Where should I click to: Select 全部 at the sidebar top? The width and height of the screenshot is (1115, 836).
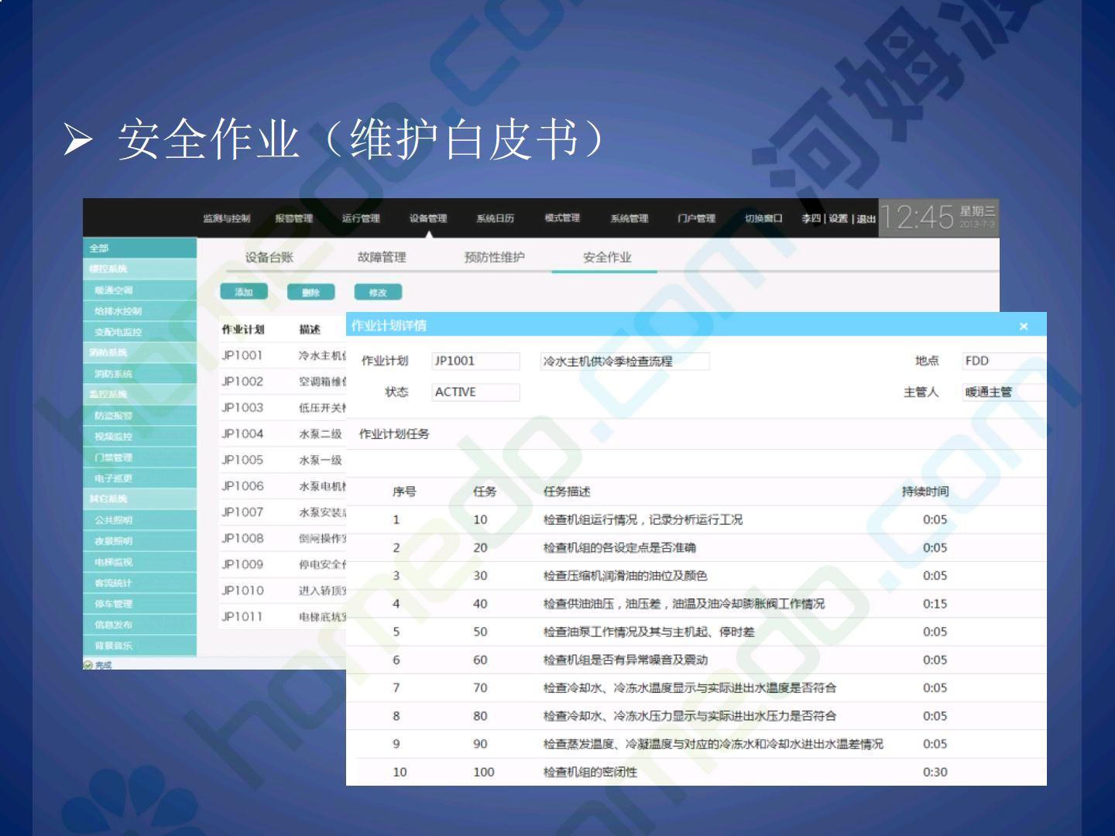point(99,248)
